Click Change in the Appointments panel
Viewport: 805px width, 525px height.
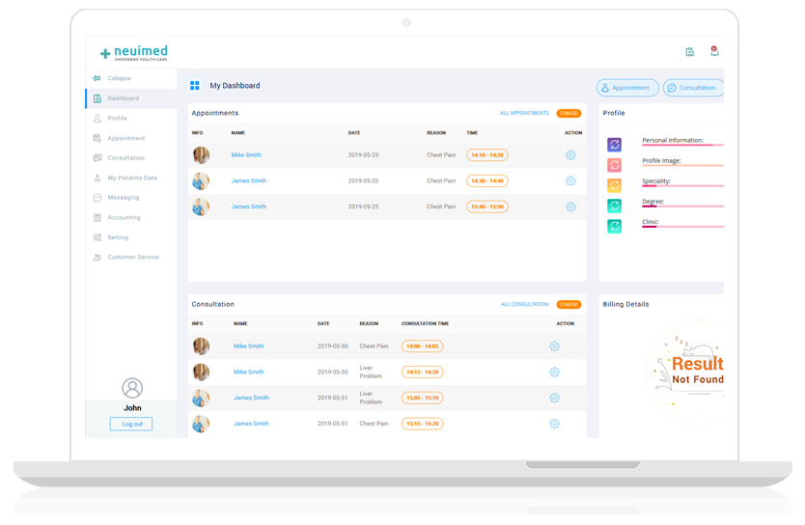tap(569, 114)
